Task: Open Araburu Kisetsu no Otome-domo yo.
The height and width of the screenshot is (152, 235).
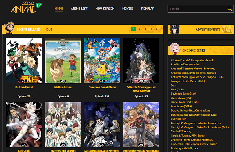Action: click(193, 69)
